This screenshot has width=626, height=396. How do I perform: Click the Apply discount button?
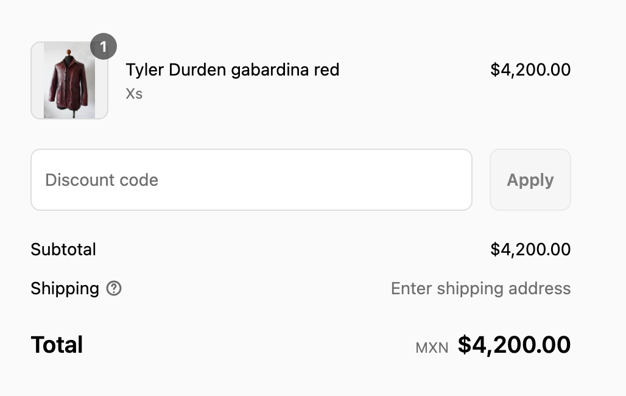[530, 180]
